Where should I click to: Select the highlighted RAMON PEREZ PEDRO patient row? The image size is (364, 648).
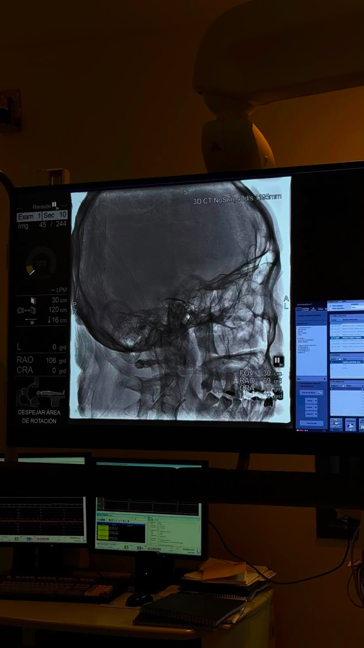click(347, 338)
